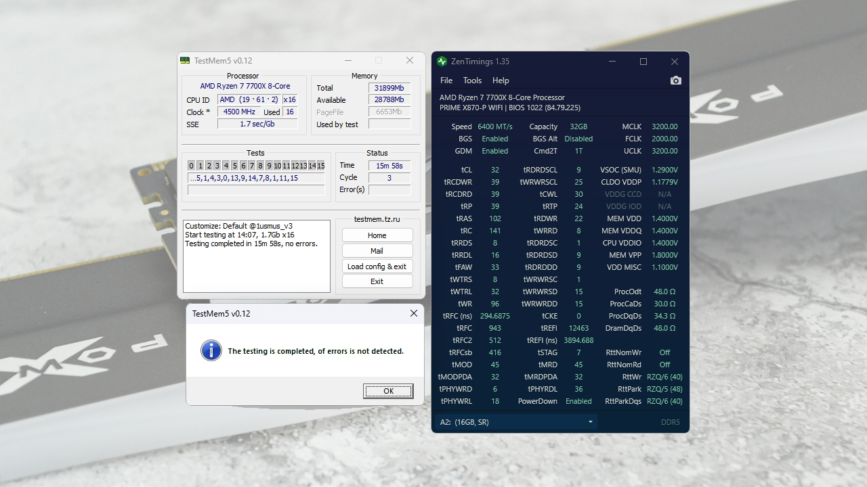Click the Load config & exit button
This screenshot has width=867, height=487.
point(377,266)
